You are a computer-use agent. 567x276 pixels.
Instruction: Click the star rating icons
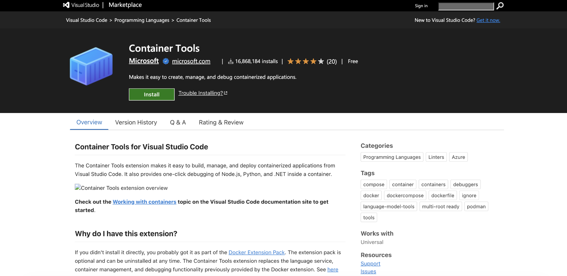point(306,61)
